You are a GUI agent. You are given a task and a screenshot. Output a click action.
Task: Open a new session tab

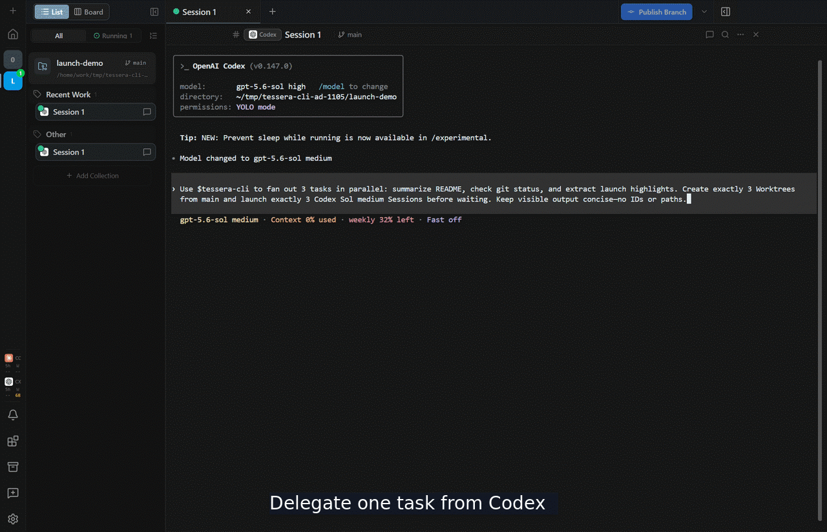pos(272,12)
